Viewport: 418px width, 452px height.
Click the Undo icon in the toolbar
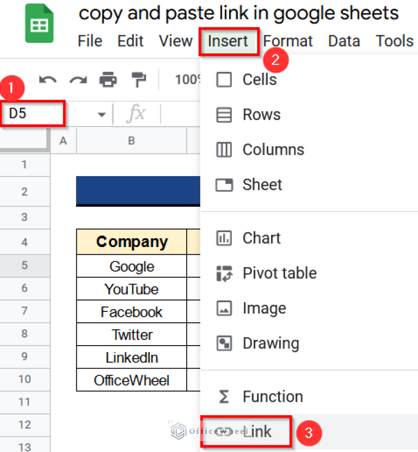pos(47,80)
